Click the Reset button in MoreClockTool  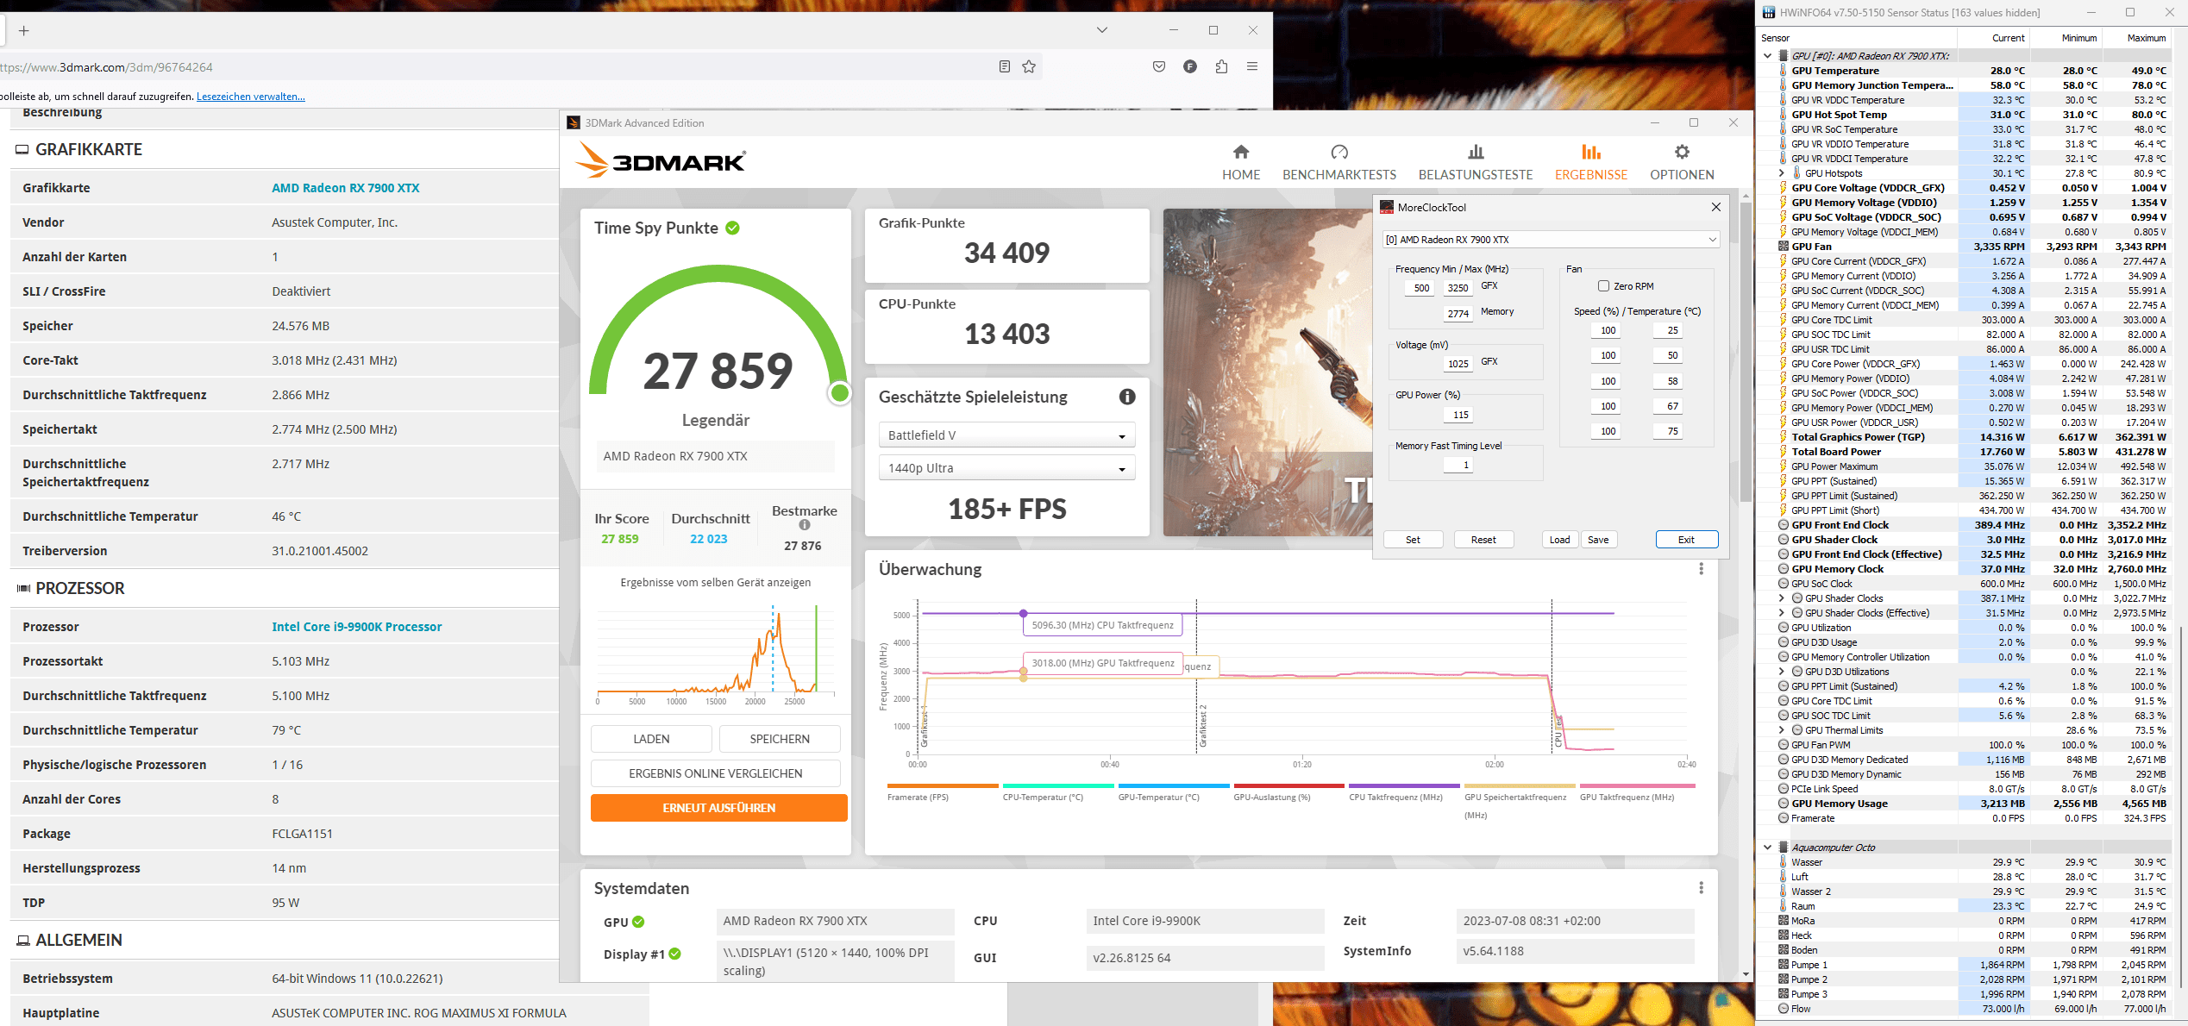(x=1483, y=540)
